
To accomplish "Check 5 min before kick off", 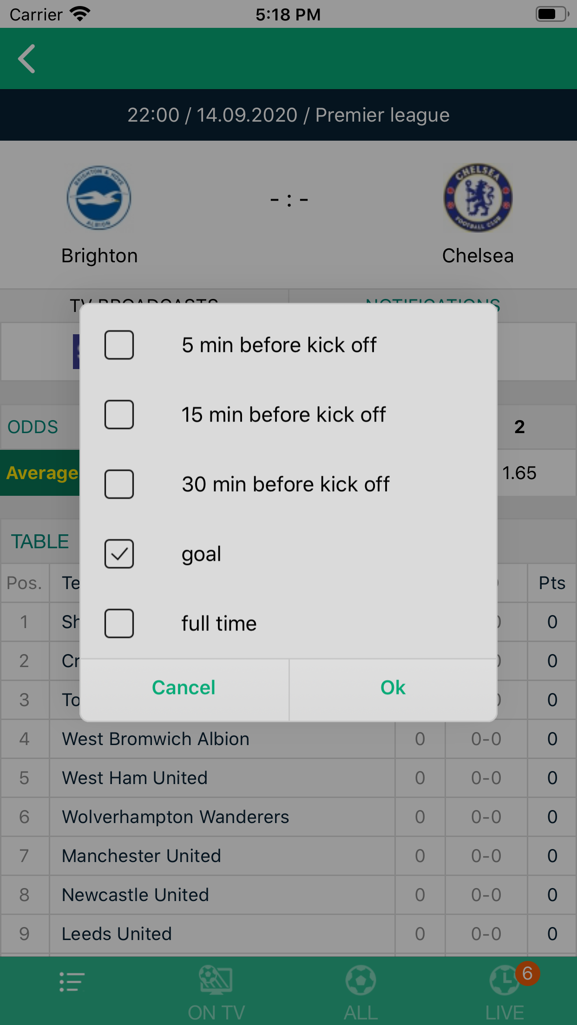I will pos(119,345).
